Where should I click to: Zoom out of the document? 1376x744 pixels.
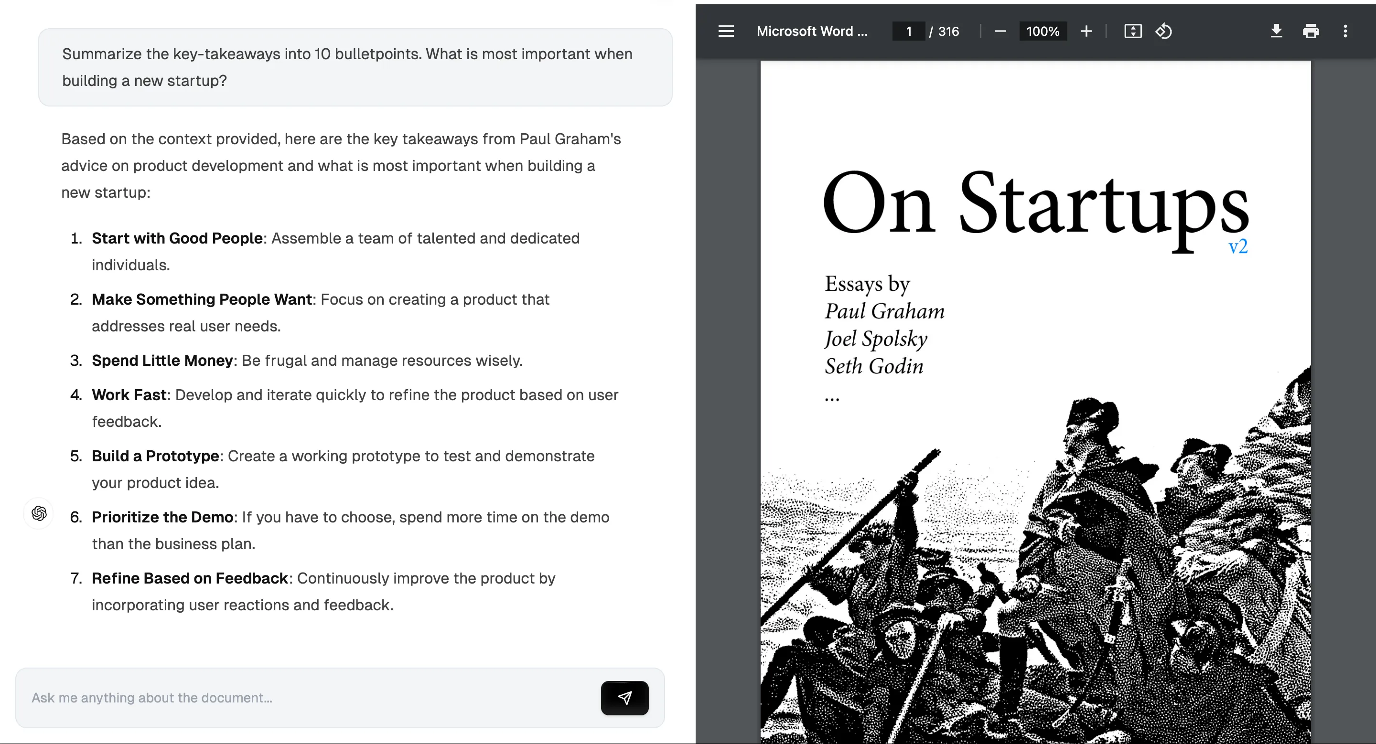(x=1000, y=31)
